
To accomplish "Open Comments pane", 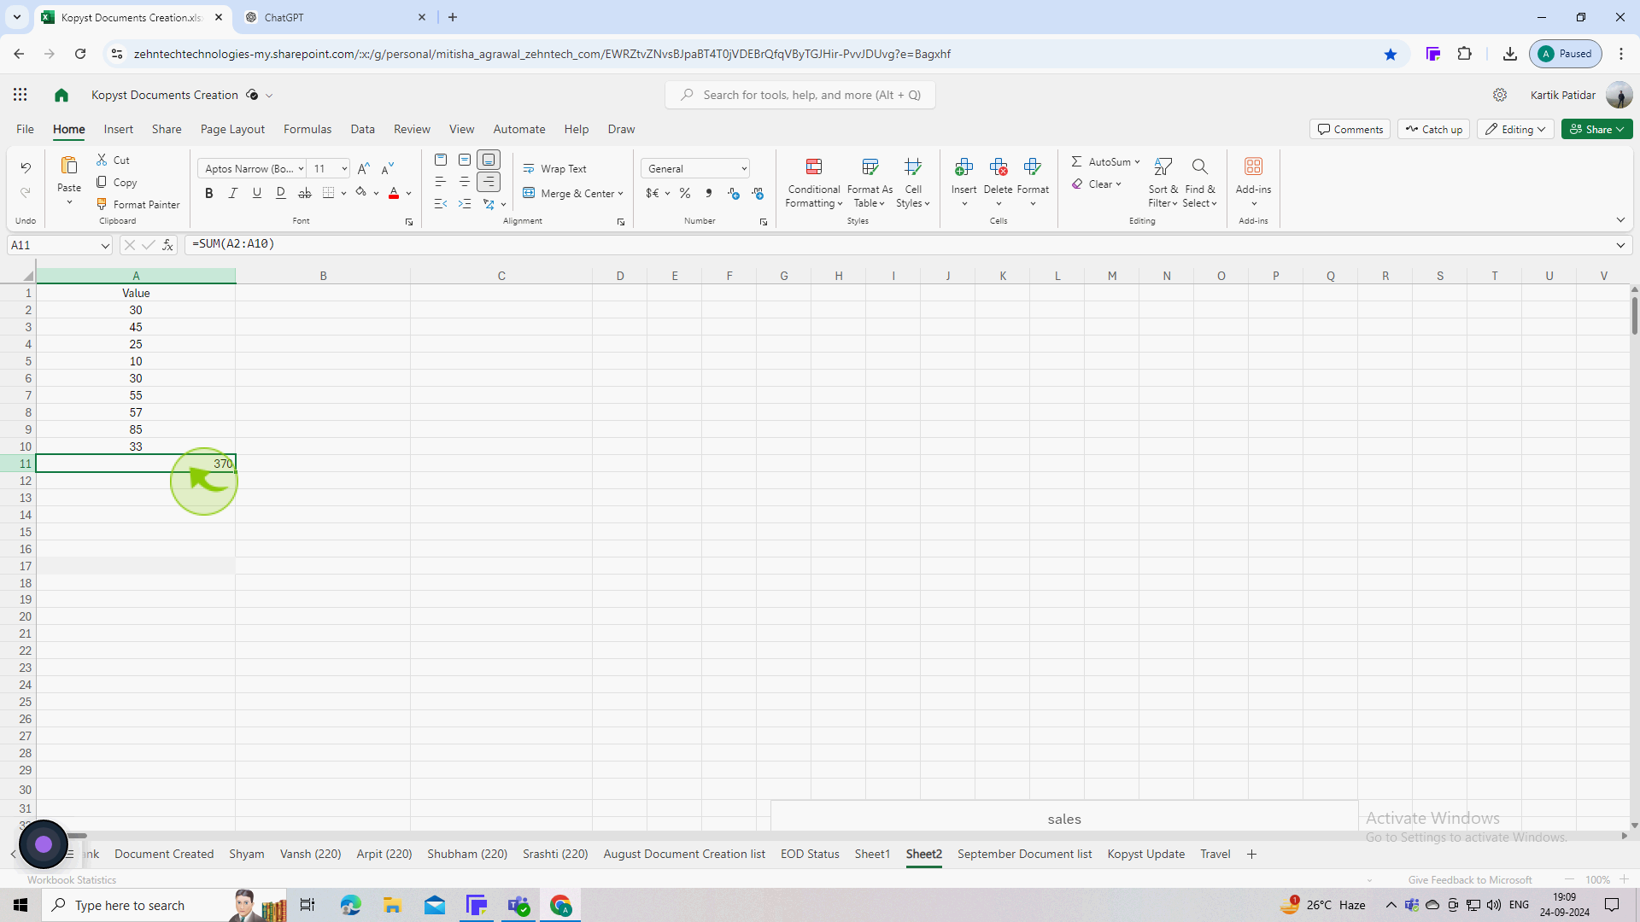I will tap(1350, 129).
